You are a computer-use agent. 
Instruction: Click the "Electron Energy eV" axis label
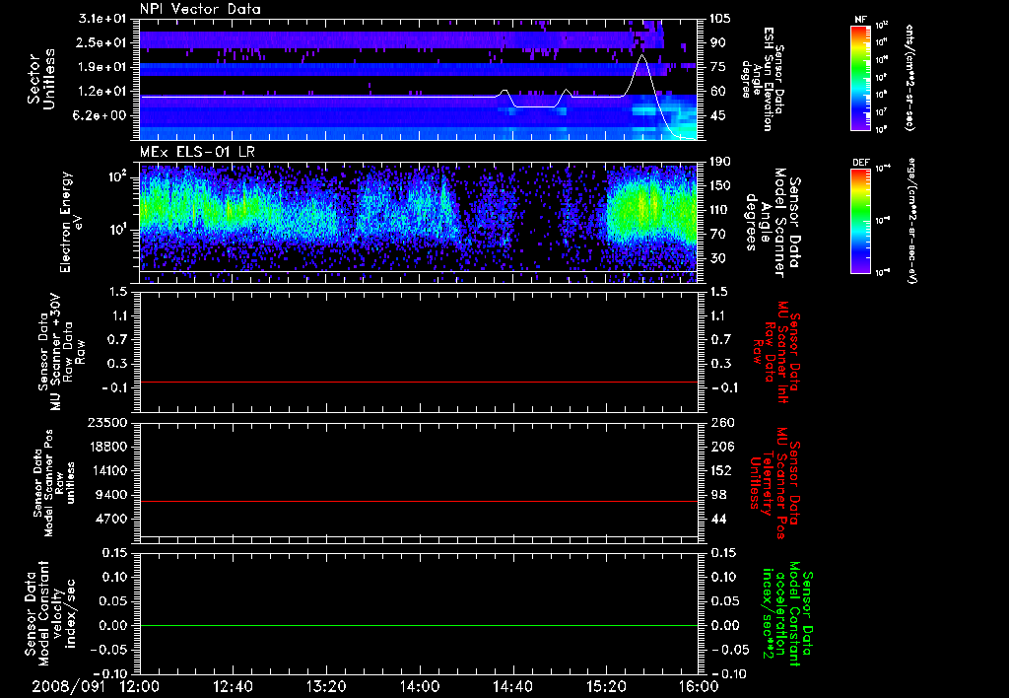tap(72, 222)
